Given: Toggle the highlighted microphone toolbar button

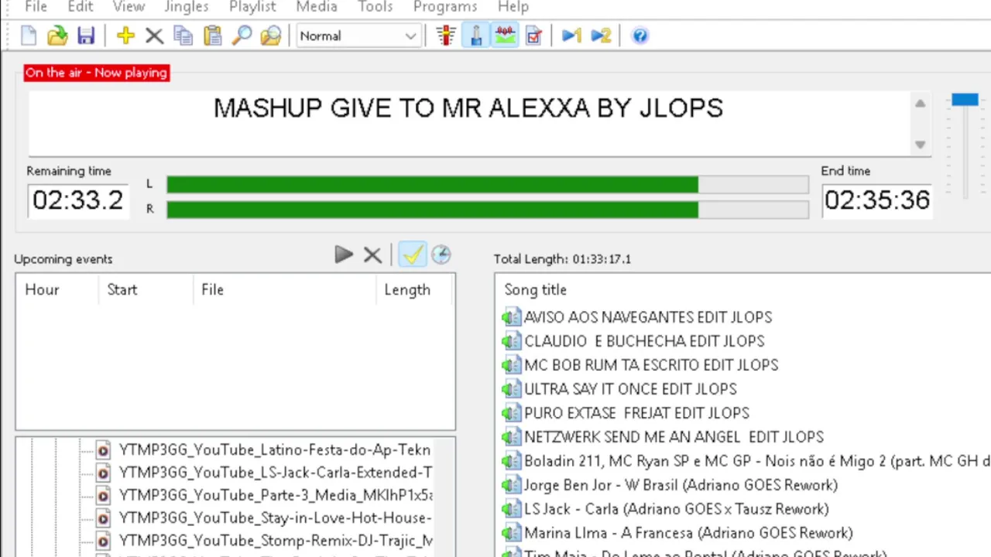Looking at the screenshot, I should 475,36.
